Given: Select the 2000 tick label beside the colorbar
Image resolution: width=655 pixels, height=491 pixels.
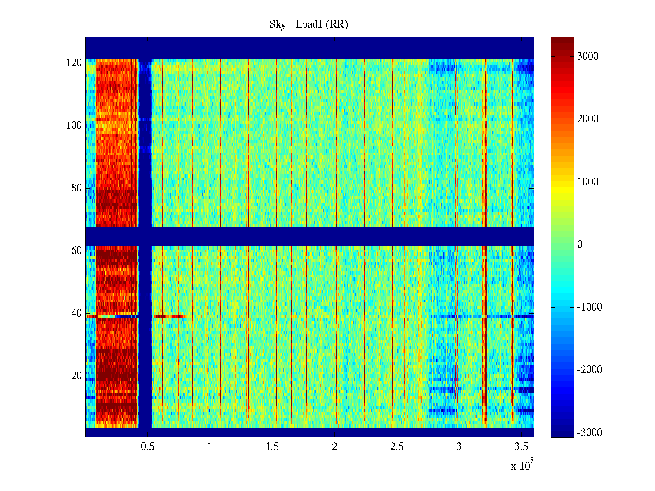Looking at the screenshot, I should click(x=587, y=119).
